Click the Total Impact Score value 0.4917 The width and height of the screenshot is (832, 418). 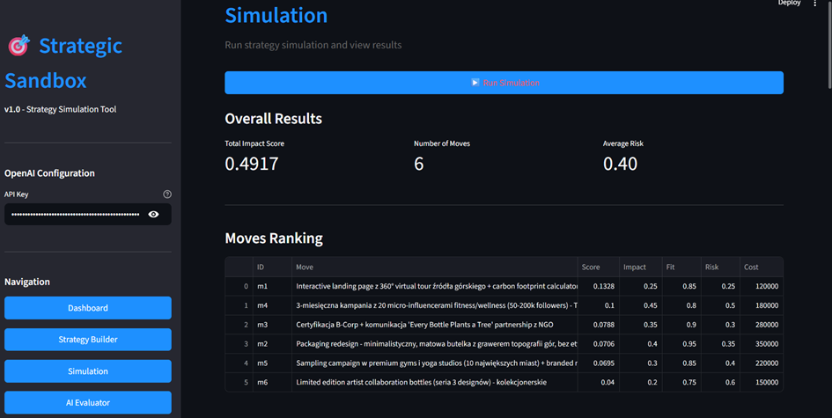[252, 164]
